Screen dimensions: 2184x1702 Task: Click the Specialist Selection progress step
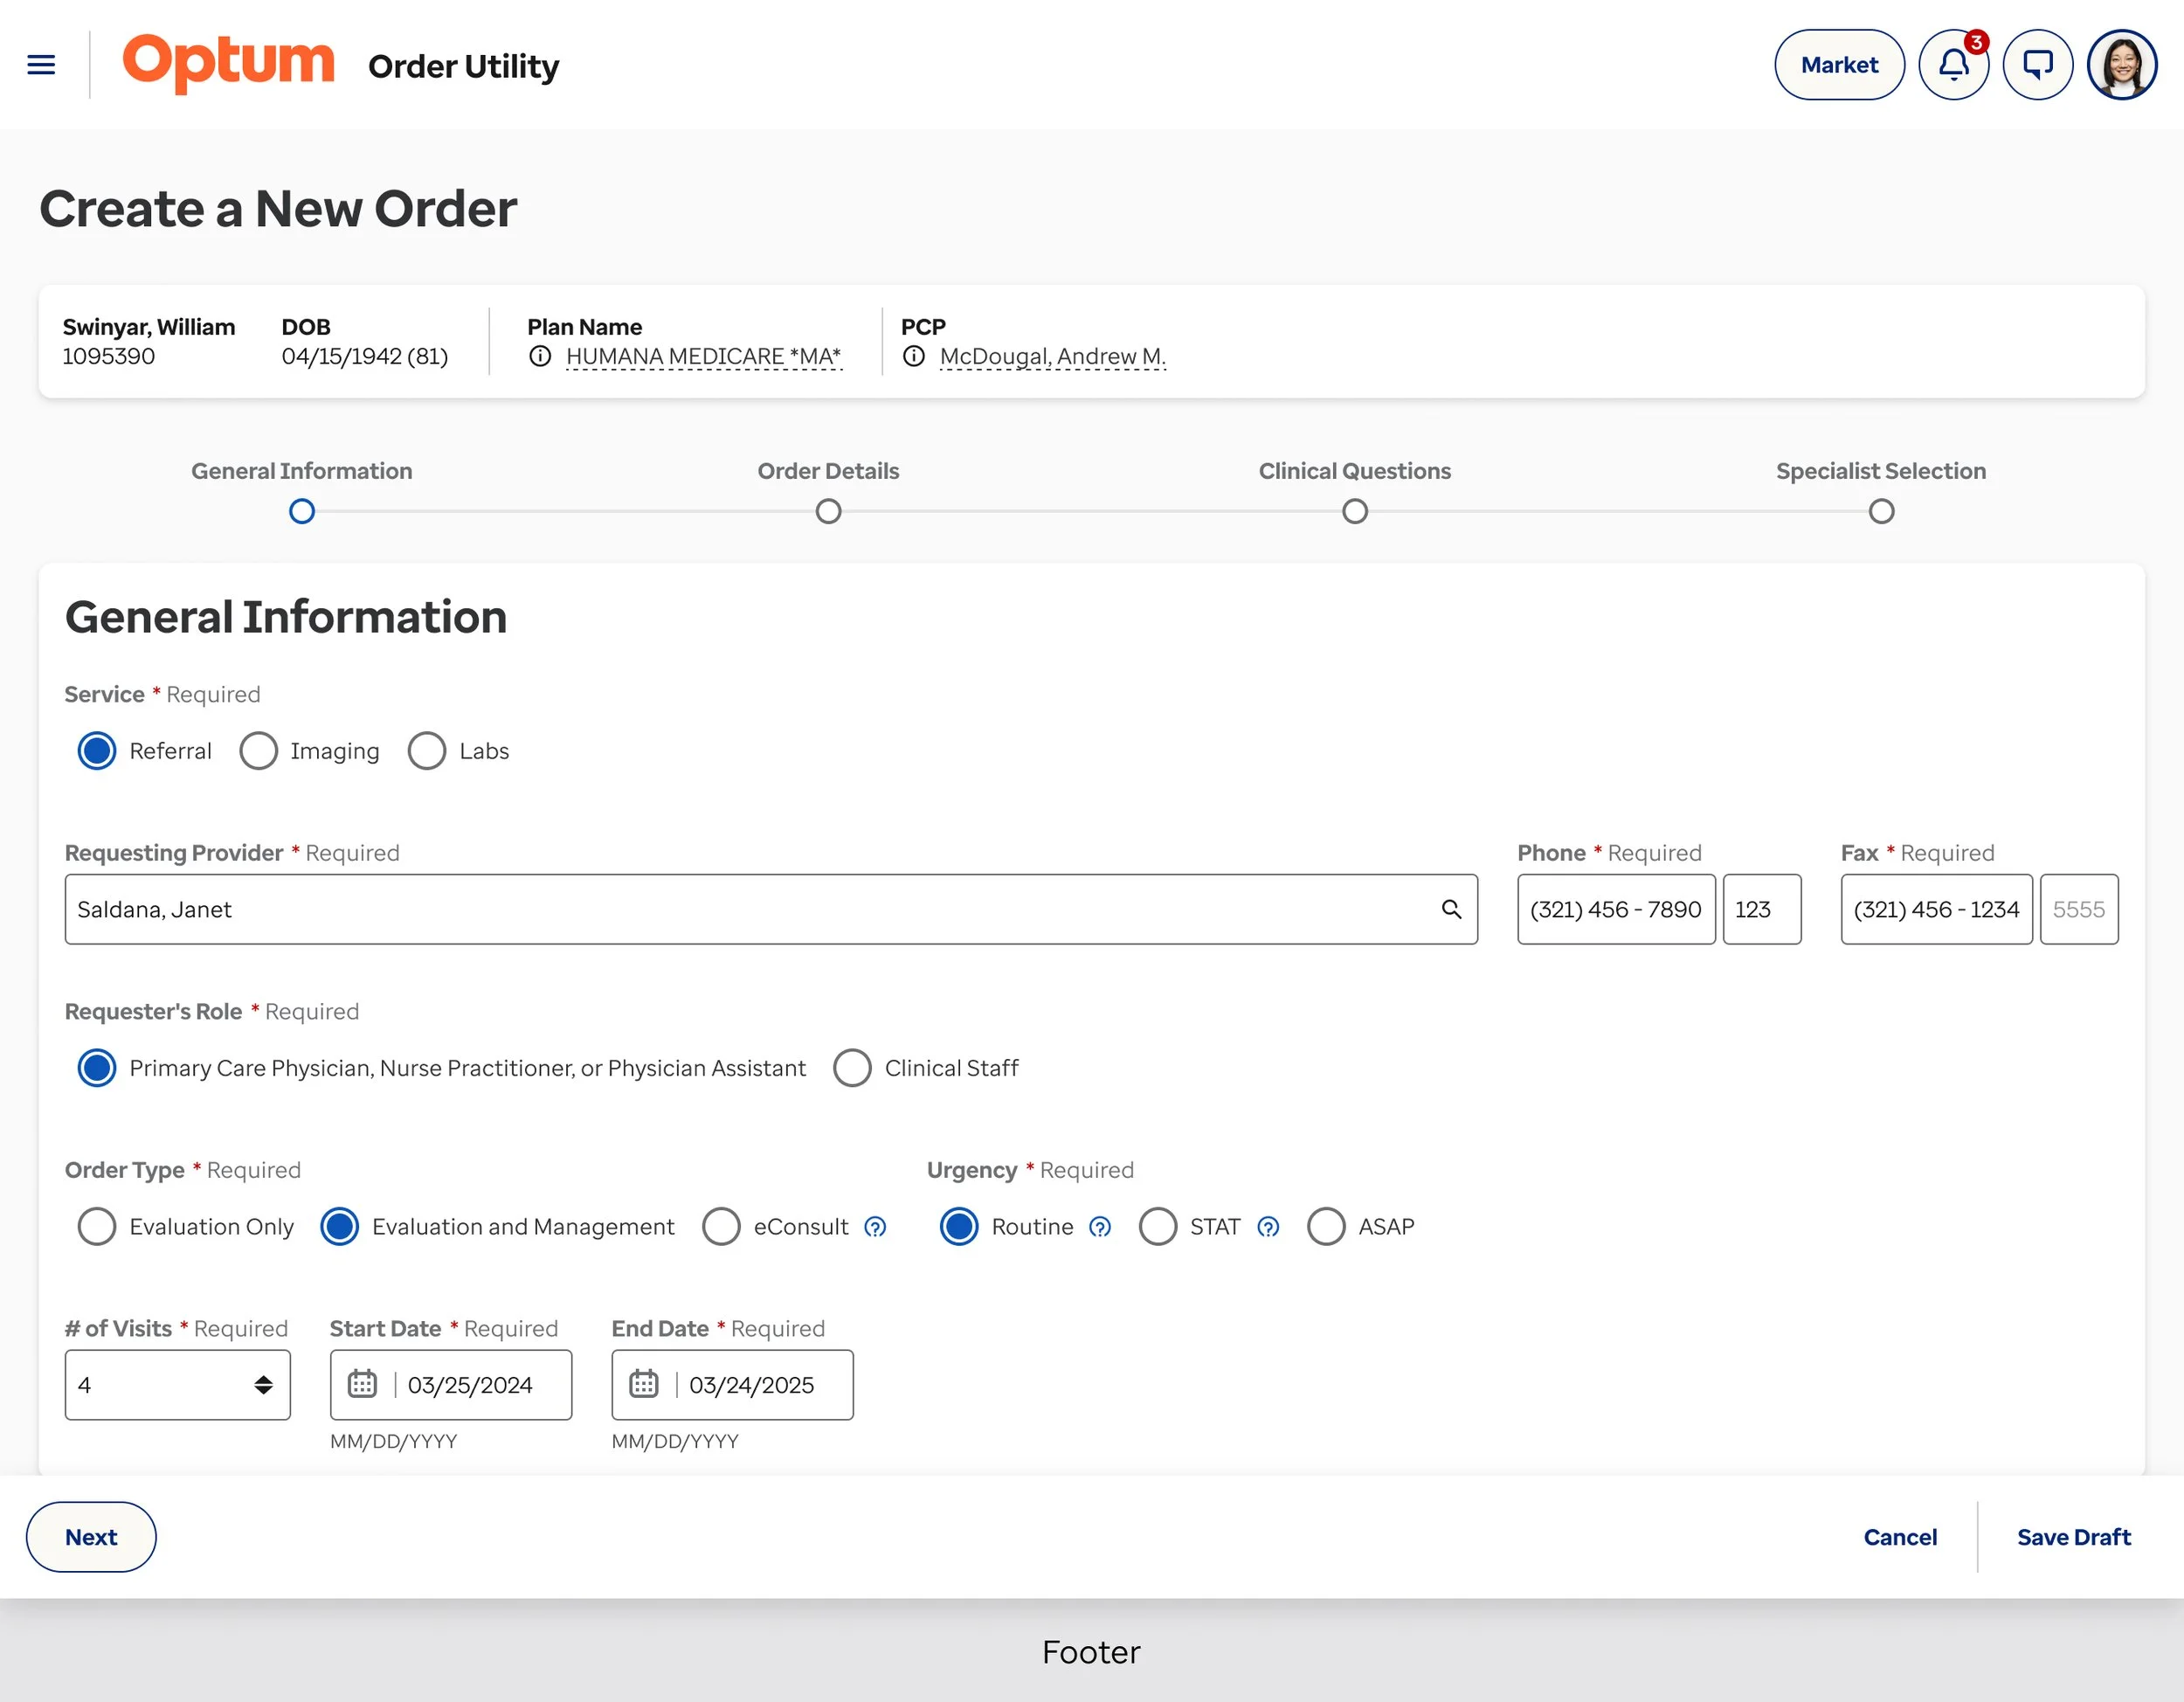coord(1881,511)
